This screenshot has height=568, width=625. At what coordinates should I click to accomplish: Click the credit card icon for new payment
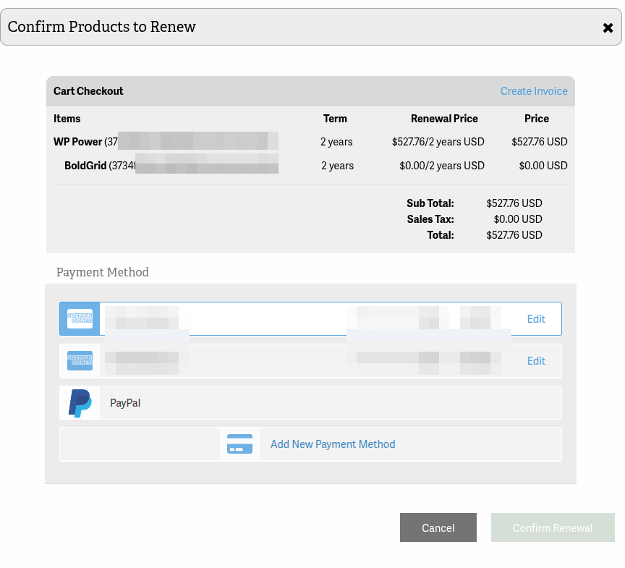(x=239, y=444)
